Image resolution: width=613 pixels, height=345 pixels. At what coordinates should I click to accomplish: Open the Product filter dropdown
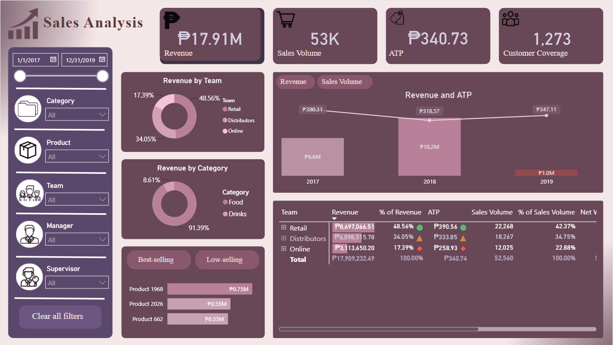[77, 157]
